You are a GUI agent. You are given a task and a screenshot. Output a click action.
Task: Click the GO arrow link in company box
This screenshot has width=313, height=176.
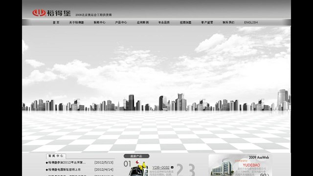(265, 175)
